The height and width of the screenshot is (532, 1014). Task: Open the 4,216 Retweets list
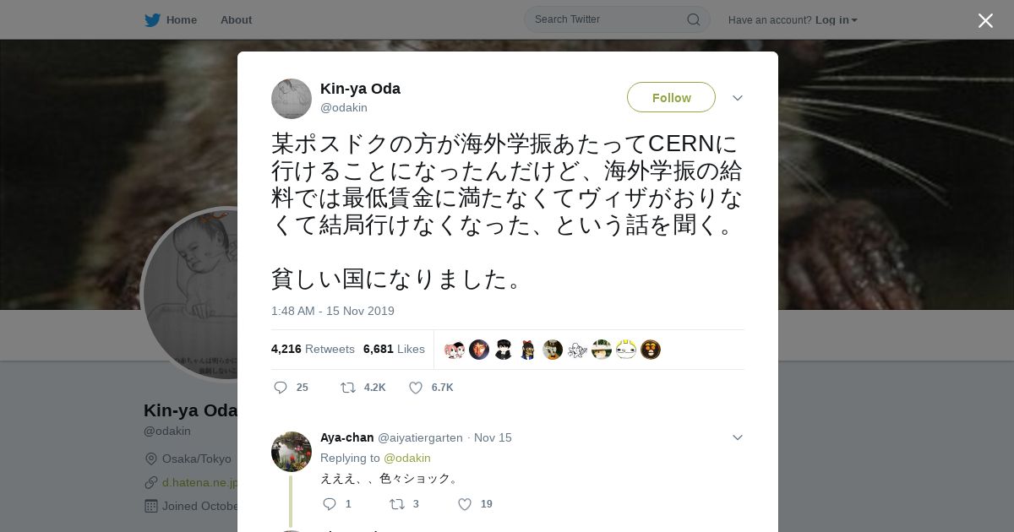click(x=313, y=349)
